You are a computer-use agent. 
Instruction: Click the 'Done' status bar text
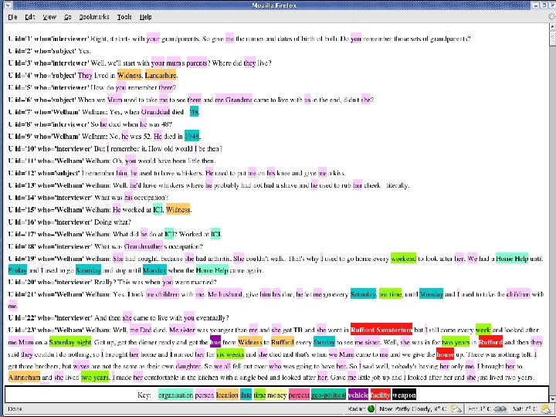[x=15, y=409]
